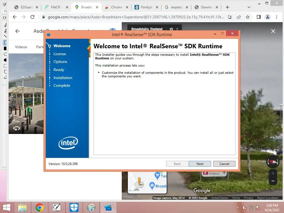
Task: Switch to the FileCR Chrome tab
Action: (x=54, y=7)
